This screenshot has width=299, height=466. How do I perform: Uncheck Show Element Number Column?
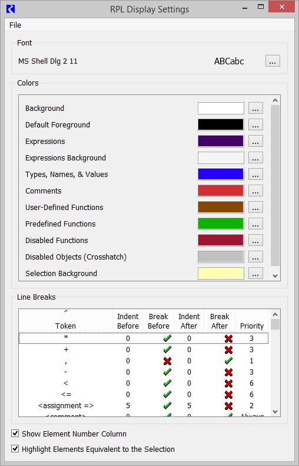15,434
